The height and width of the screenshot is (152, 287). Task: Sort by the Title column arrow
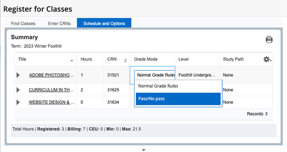tap(72, 61)
